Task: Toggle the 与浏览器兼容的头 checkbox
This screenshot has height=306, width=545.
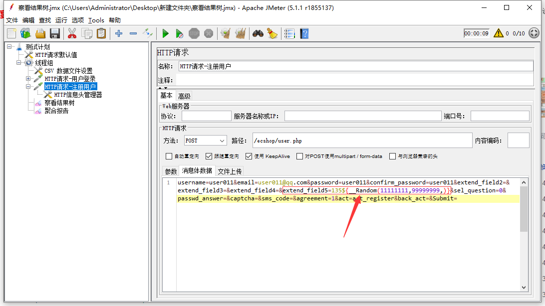Action: (392, 156)
